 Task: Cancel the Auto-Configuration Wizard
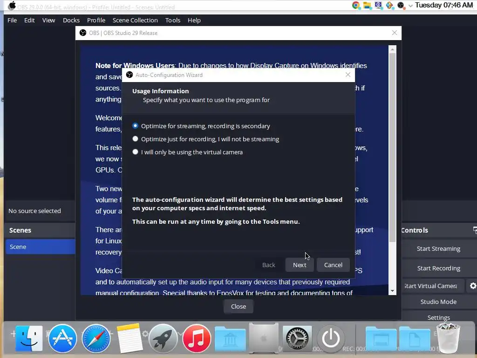pyautogui.click(x=333, y=265)
